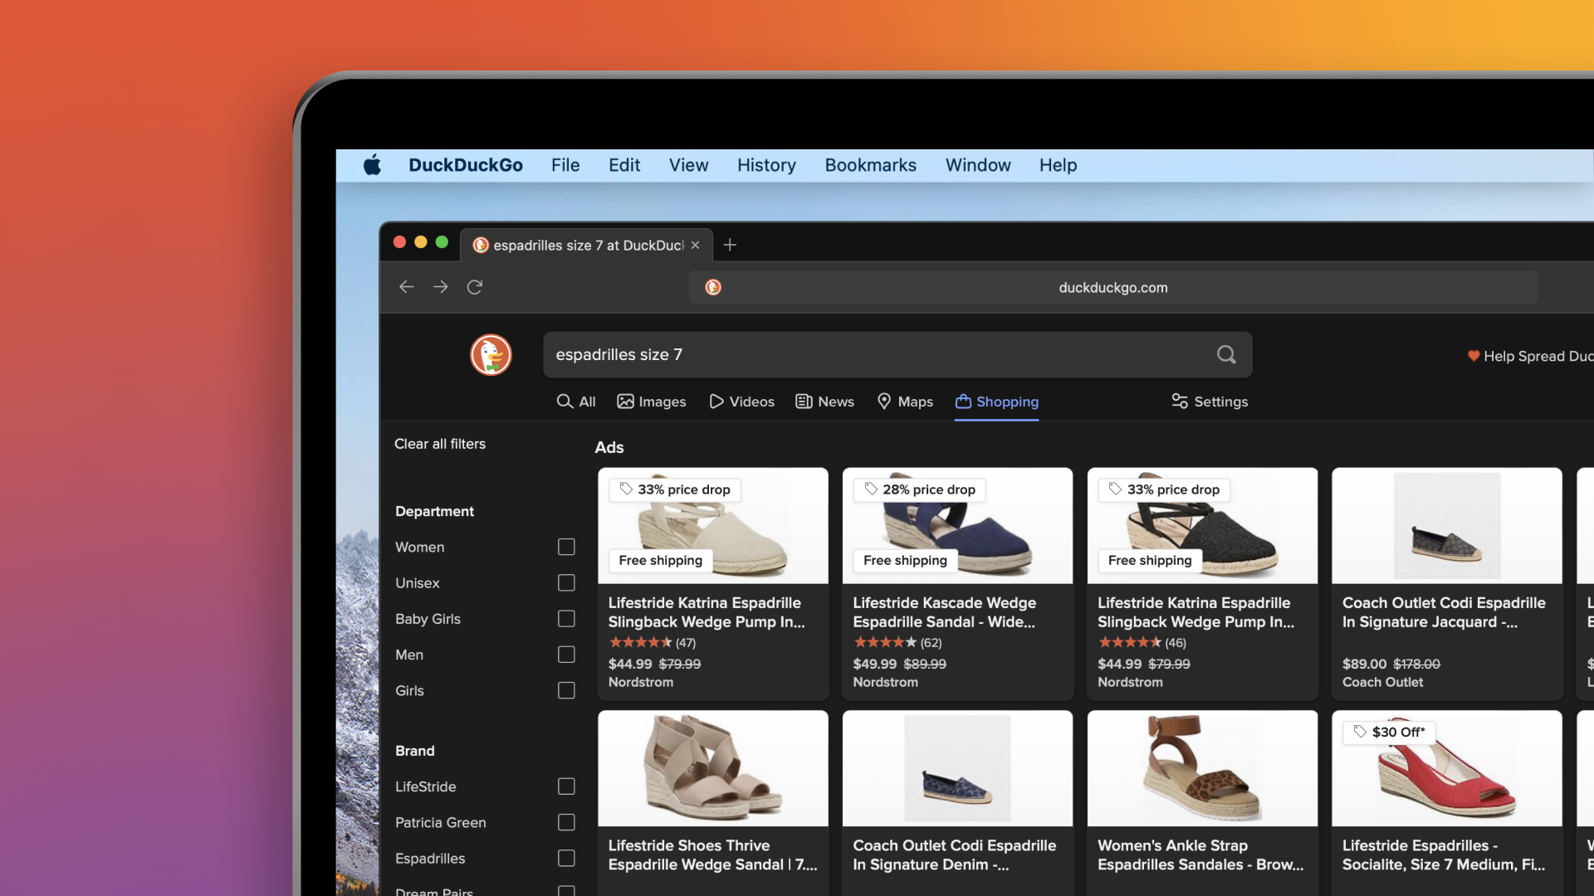
Task: Open Lifestride Shoes Thrive Espadrille Wedge listing
Action: (x=712, y=855)
